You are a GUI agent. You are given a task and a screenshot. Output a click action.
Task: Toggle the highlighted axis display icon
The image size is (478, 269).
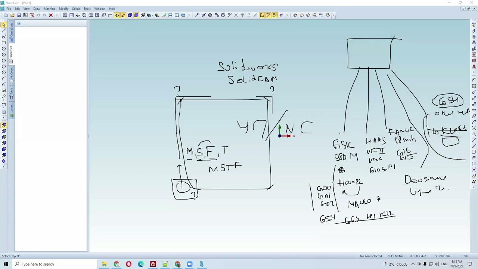tap(117, 15)
